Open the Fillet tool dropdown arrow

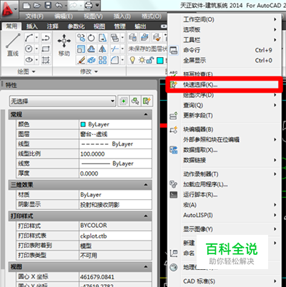(x=122, y=60)
